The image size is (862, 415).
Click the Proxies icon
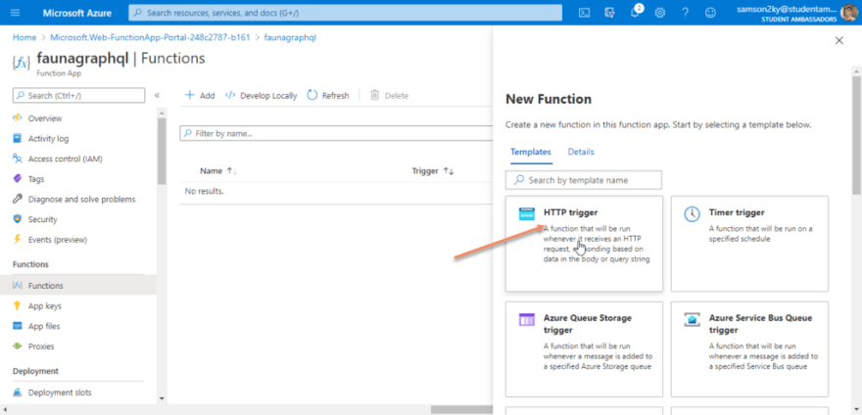click(x=17, y=346)
